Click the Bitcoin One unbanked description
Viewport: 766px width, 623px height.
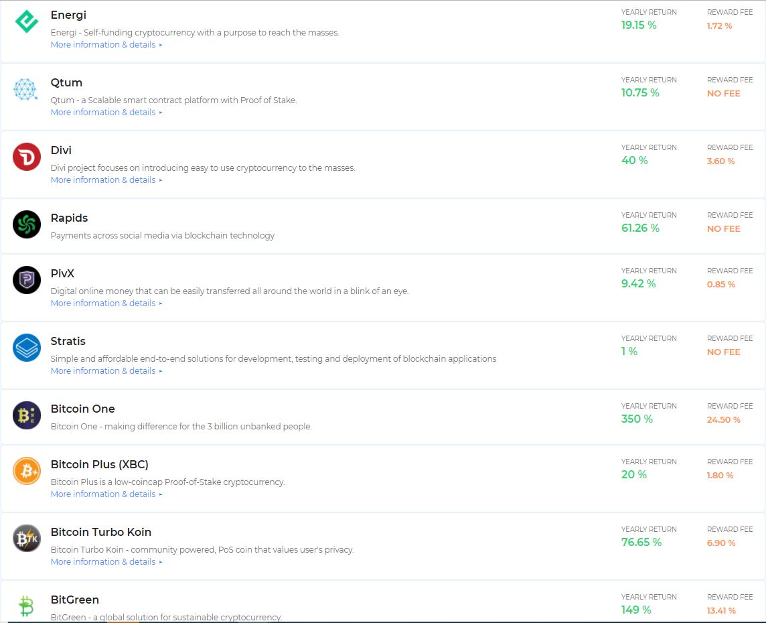coord(181,426)
